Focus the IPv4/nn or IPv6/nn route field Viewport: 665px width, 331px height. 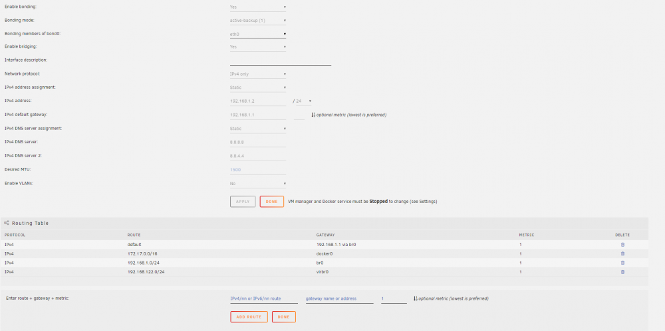coord(264,298)
